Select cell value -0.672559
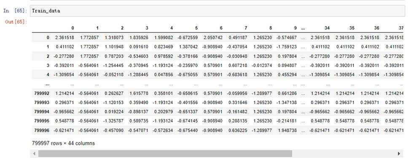 (x=187, y=38)
